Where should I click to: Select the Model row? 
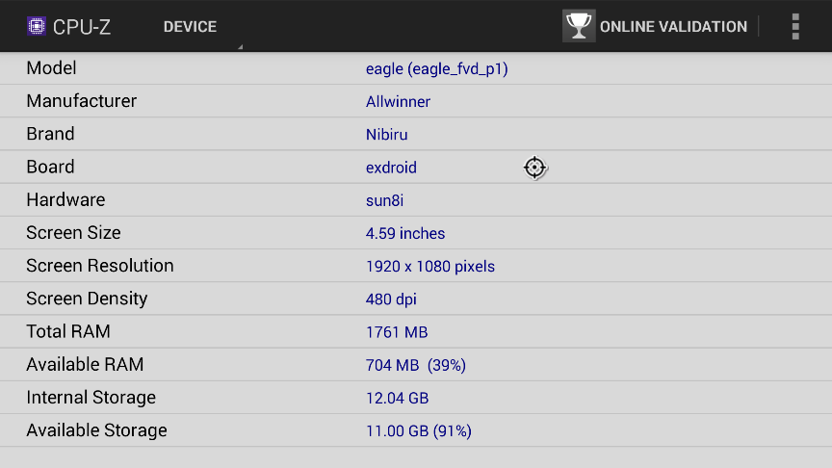416,68
